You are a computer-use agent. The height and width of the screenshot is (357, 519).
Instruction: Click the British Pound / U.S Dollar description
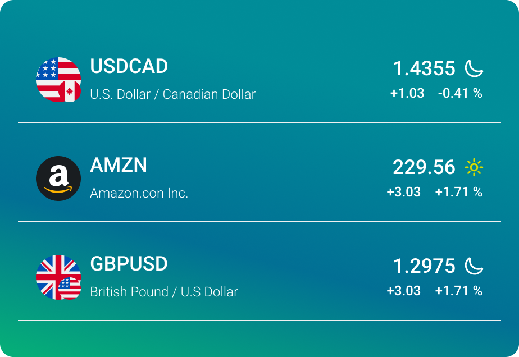(164, 292)
